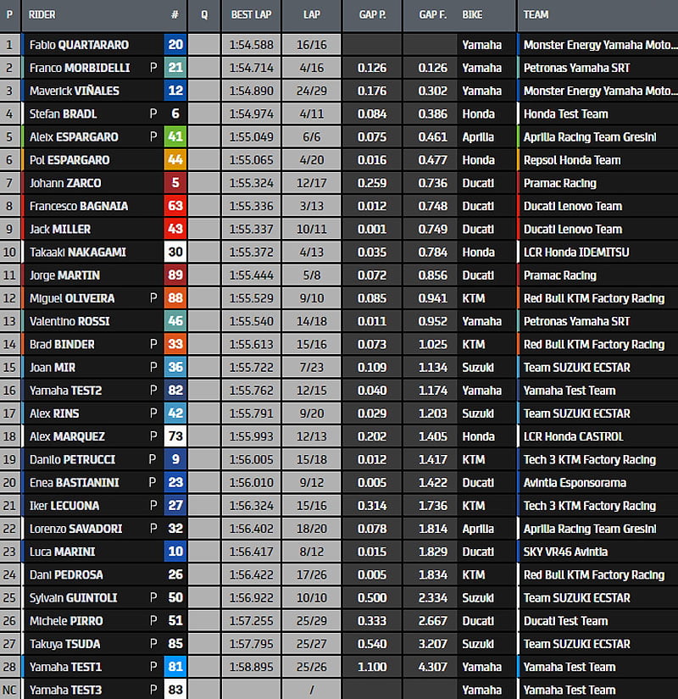678x699 pixels.
Task: Select Rossi's teal number 46 badge
Action: click(175, 321)
